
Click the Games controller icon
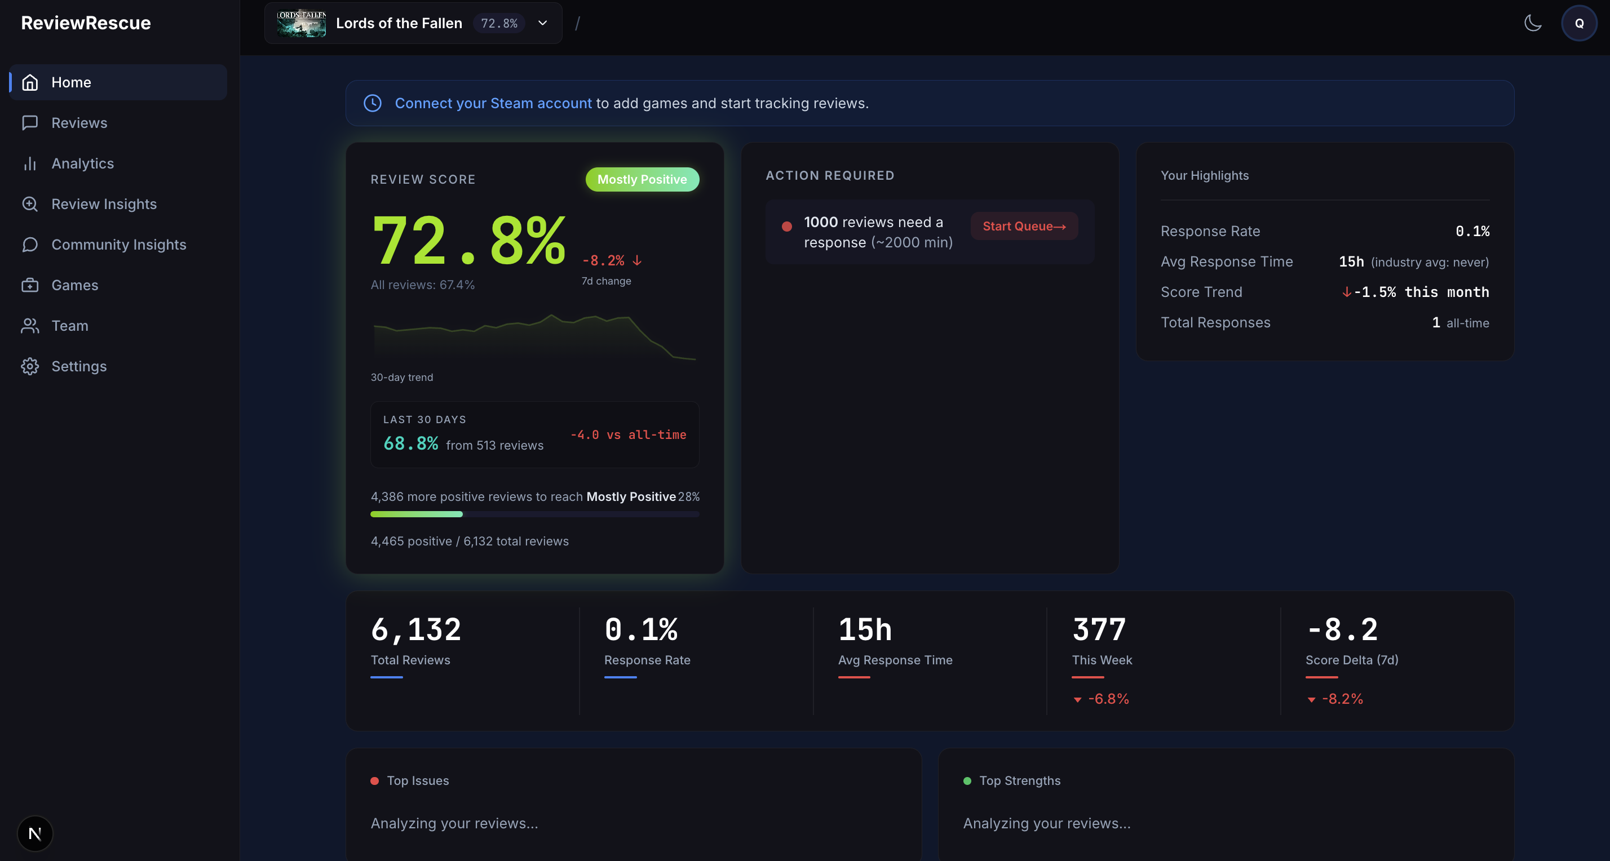tap(30, 285)
